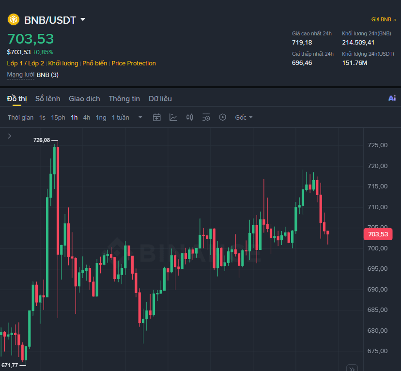This screenshot has width=401, height=371.
Task: Click the 24h low value 696,46
Action: pyautogui.click(x=302, y=63)
